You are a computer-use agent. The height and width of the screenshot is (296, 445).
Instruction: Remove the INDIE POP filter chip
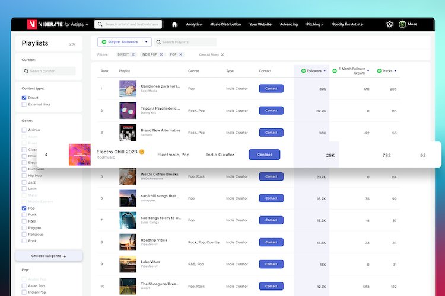click(x=161, y=54)
